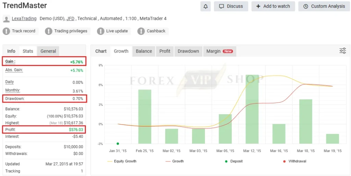351x176 pixels.
Task: Open the chart settings sliders icon
Action: pyautogui.click(x=343, y=51)
